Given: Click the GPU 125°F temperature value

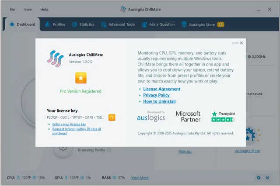Looking at the screenshot, I should coord(74,178).
